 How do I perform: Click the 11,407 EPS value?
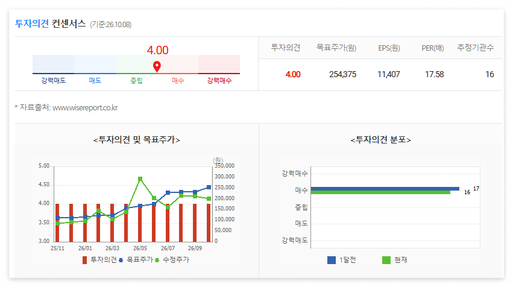point(389,74)
